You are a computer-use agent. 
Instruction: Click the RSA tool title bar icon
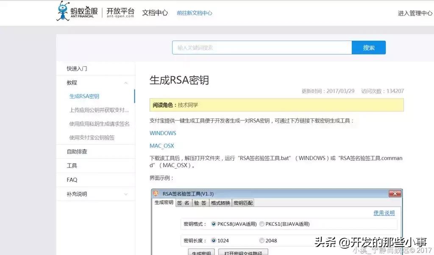(156, 193)
